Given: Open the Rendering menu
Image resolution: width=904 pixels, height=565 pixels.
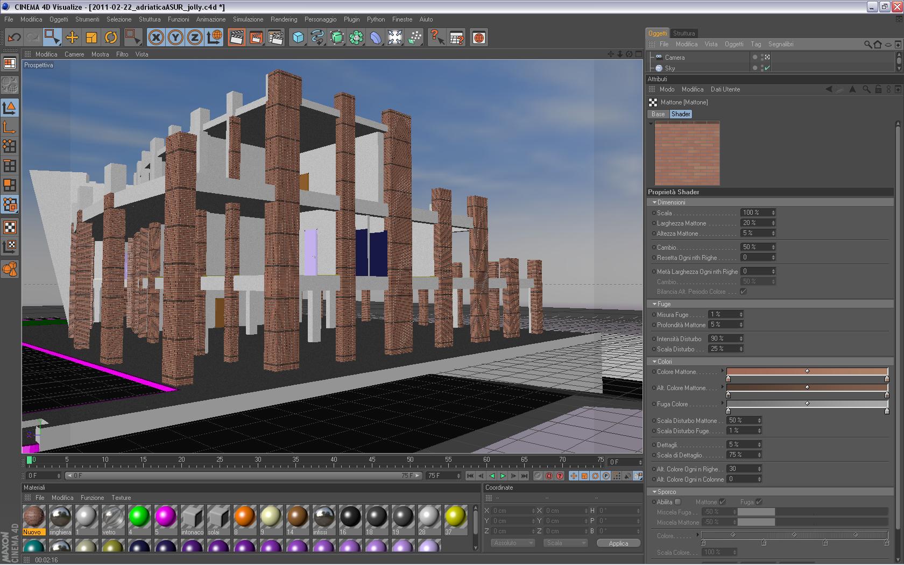Looking at the screenshot, I should click(x=284, y=19).
